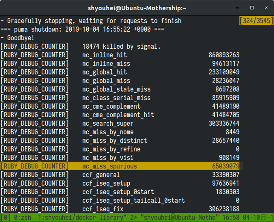Select the mc_miss_by_nome counter name

click(108, 132)
